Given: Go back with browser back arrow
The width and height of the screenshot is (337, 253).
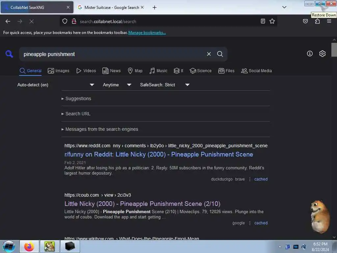Looking at the screenshot, I should (x=8, y=21).
